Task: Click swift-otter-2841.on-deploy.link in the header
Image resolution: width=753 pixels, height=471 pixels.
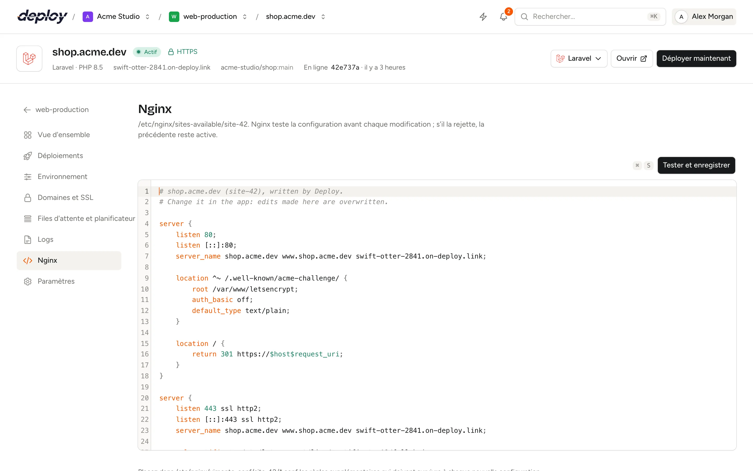Action: tap(162, 68)
